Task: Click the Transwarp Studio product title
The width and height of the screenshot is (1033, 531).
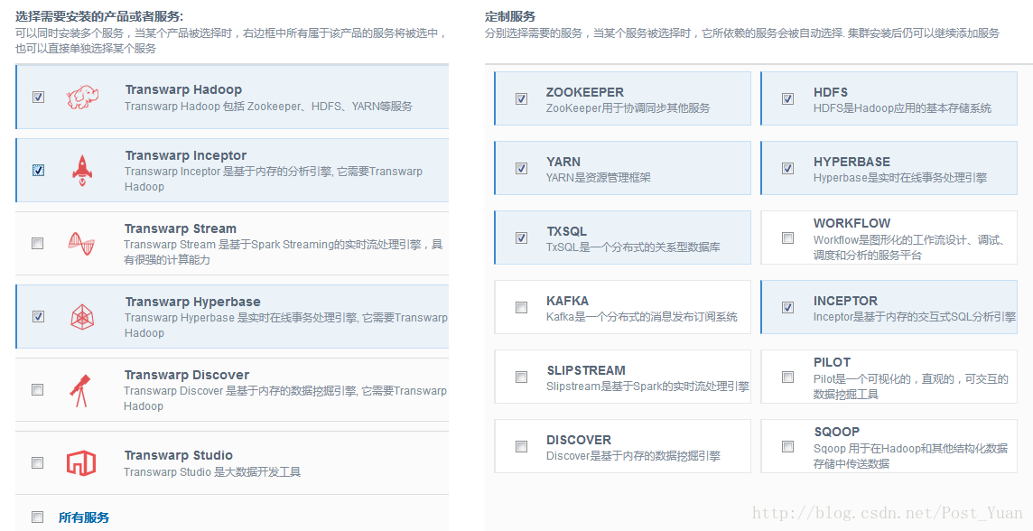Action: pyautogui.click(x=179, y=455)
